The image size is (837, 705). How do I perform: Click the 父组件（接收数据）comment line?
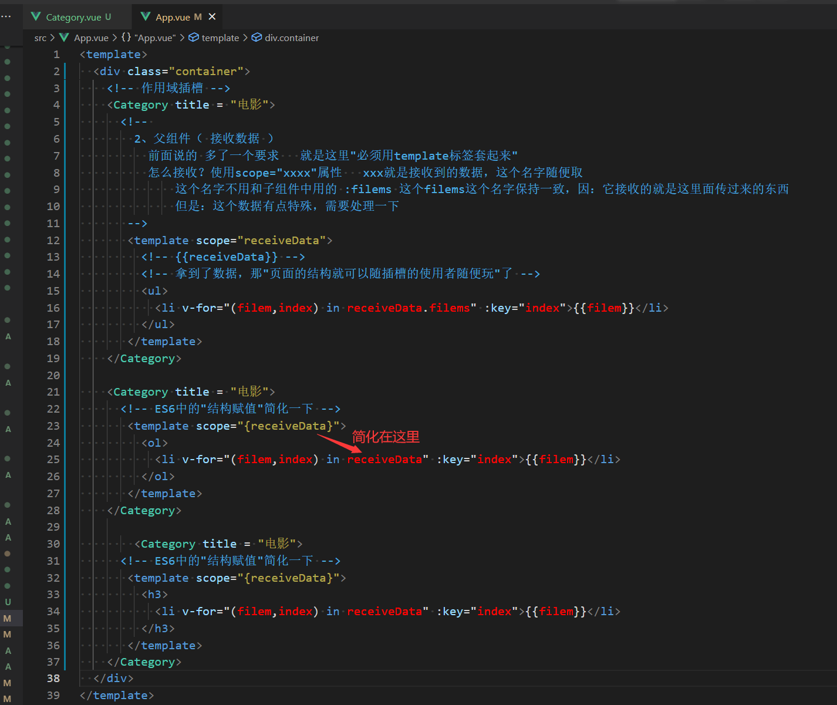coord(204,139)
